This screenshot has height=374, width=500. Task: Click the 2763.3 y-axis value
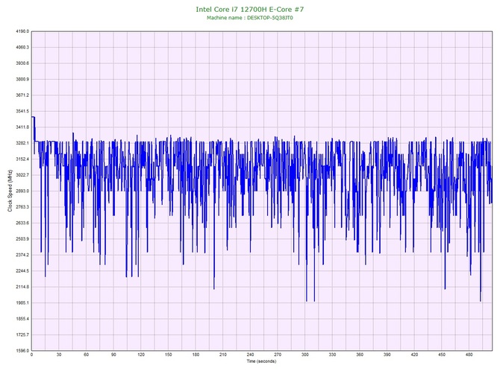click(x=22, y=207)
